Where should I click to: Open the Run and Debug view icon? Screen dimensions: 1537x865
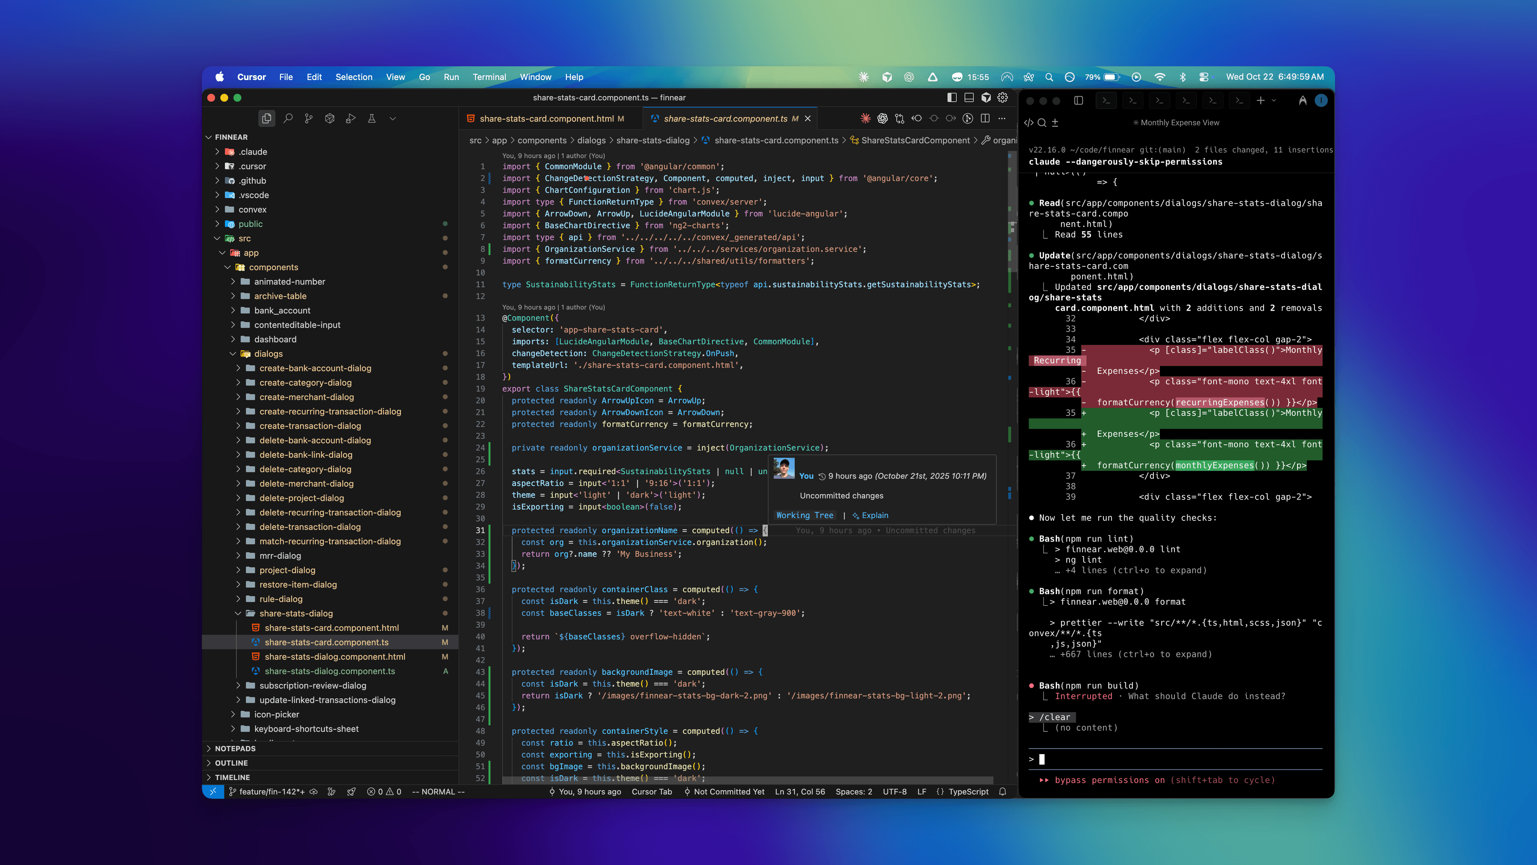tap(351, 118)
